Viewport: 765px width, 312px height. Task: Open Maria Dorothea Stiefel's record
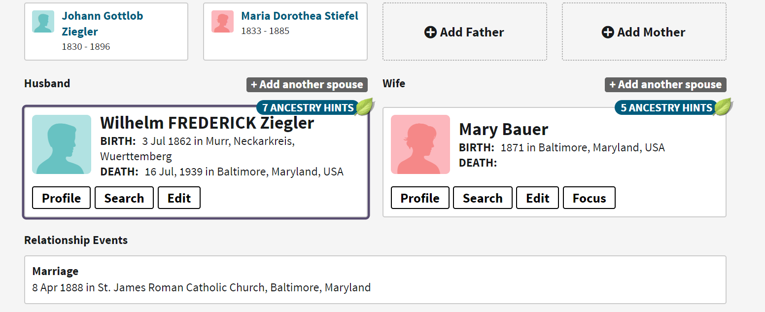point(299,15)
